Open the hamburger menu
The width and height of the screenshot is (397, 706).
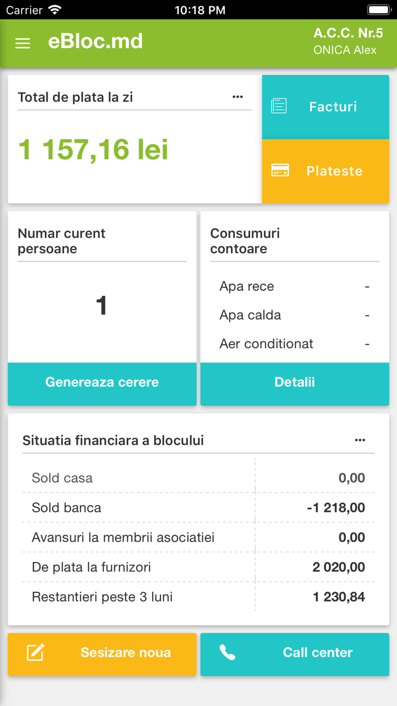[x=23, y=44]
